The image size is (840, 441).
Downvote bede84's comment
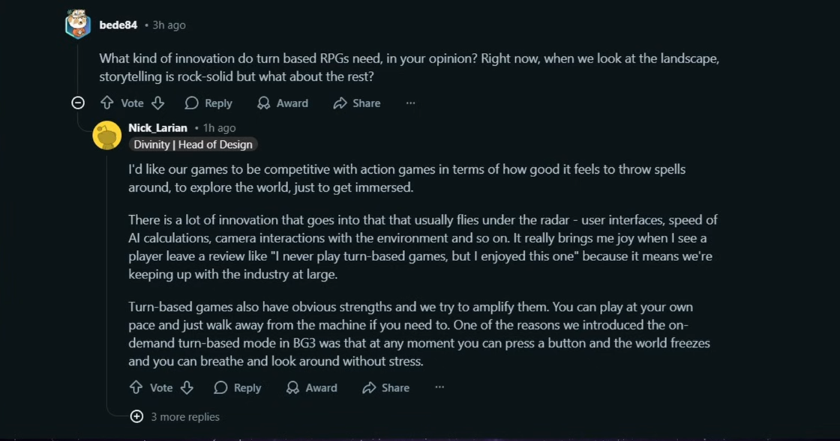(x=157, y=103)
